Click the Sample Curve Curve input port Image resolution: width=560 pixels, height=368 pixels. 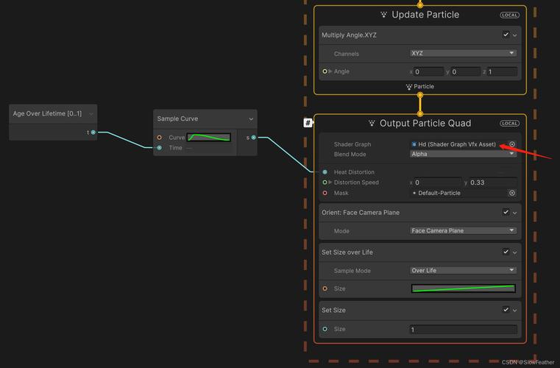159,138
